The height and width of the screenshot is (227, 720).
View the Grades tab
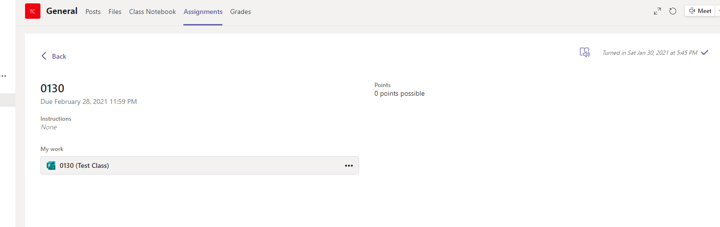click(x=241, y=12)
